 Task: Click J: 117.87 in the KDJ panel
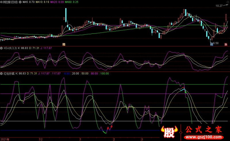pos(46,48)
